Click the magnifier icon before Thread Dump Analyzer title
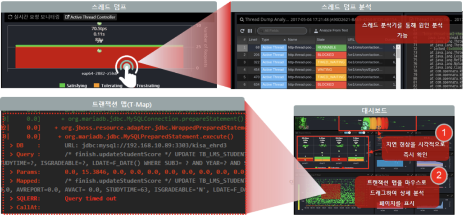Screen dimensions: 464x217 click(242, 19)
